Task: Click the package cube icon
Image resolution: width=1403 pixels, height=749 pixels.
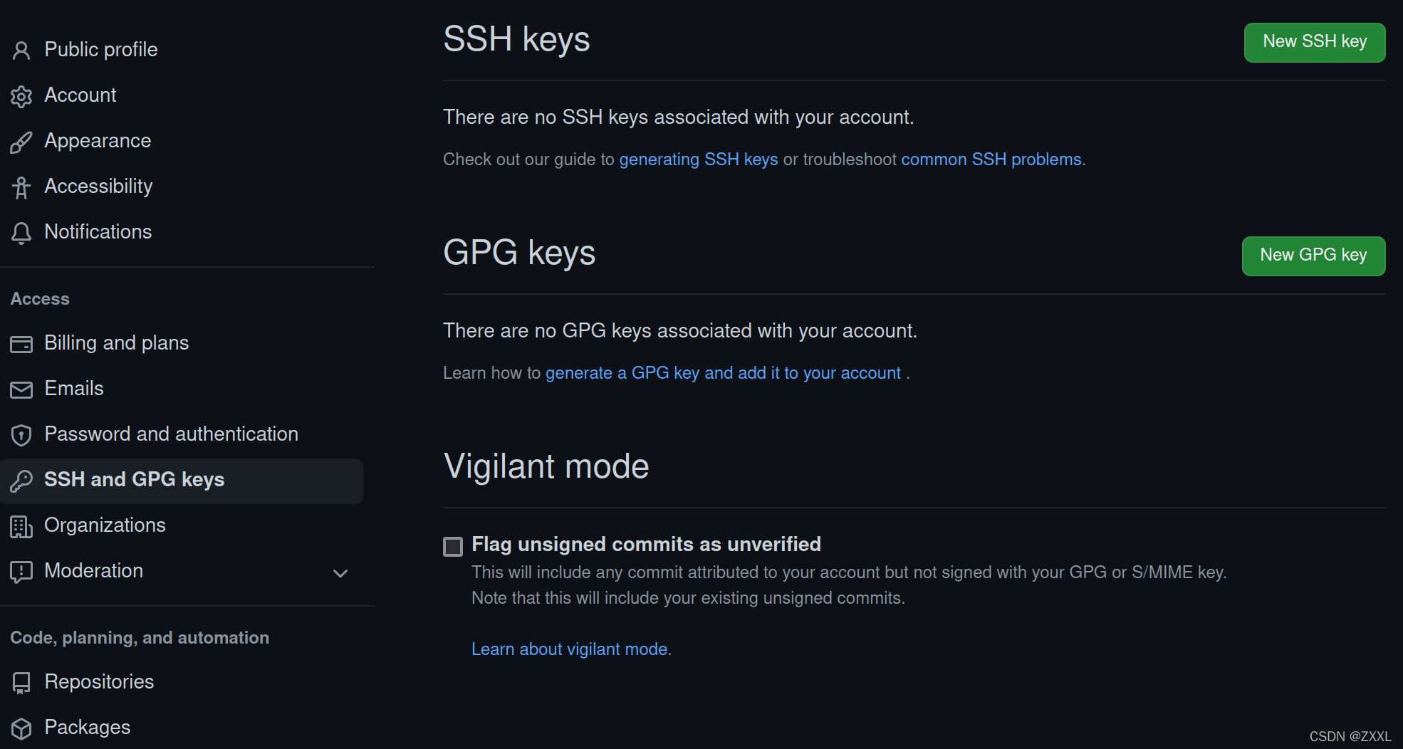Action: pyautogui.click(x=21, y=728)
